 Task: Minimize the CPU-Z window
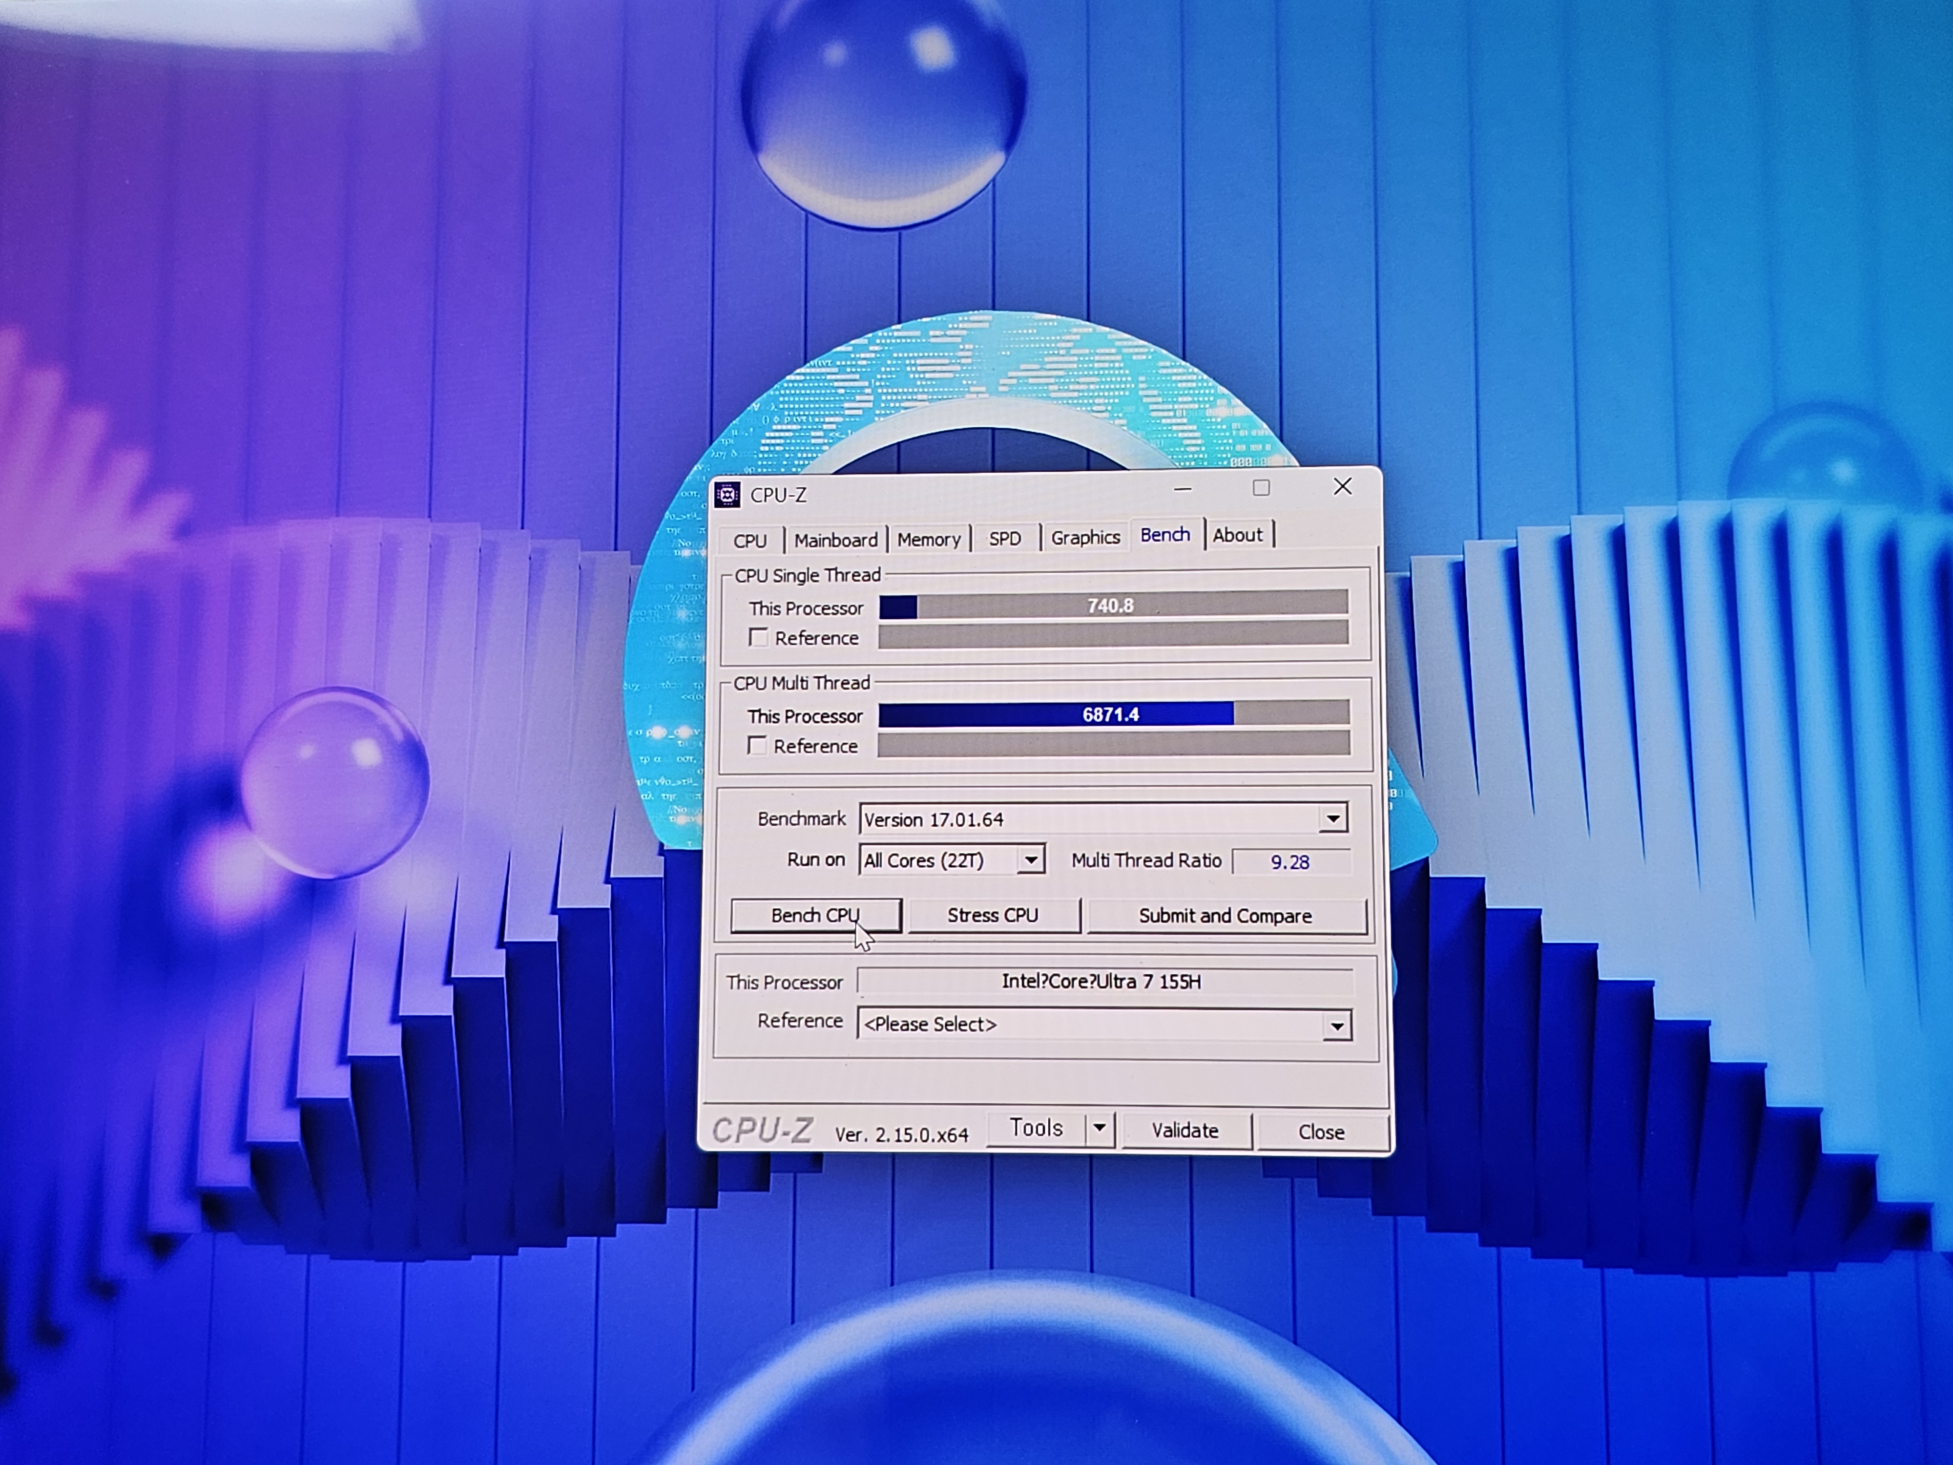point(1182,488)
